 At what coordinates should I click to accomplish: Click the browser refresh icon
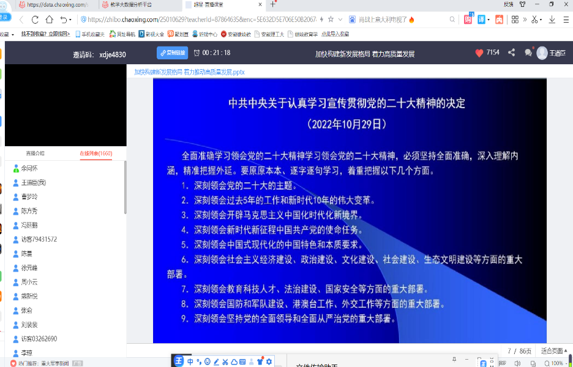coord(34,20)
